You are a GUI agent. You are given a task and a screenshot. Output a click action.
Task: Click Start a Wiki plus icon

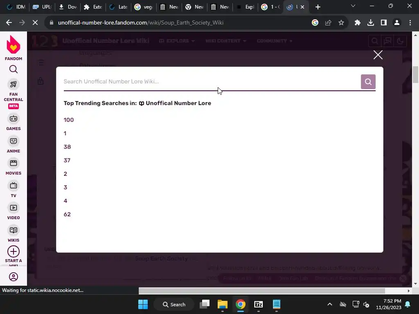point(14,251)
